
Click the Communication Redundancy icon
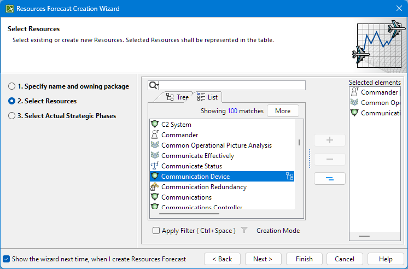[154, 187]
